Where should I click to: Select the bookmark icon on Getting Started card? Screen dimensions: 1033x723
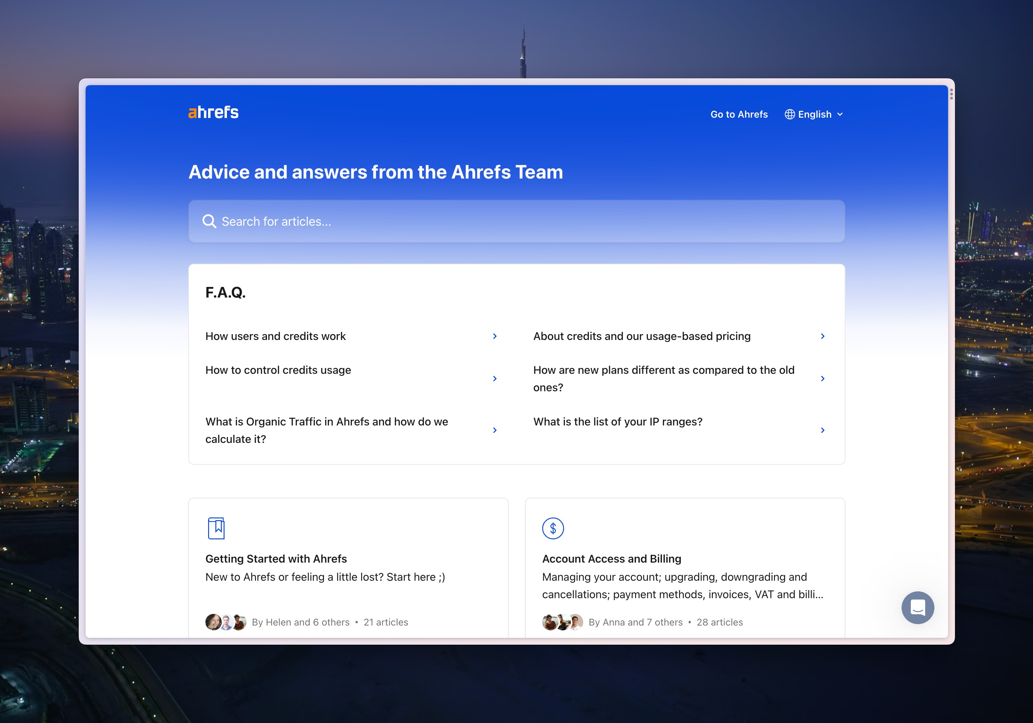click(216, 528)
